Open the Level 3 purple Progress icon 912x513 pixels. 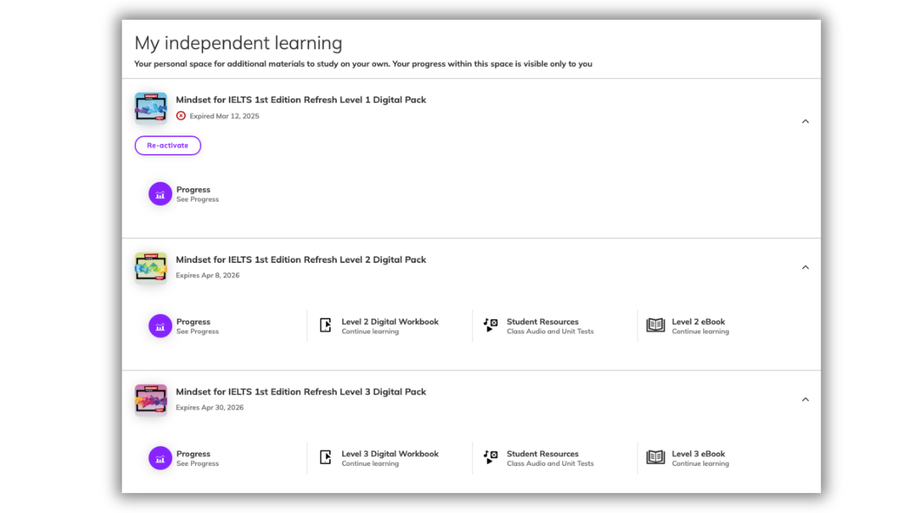[x=160, y=458]
